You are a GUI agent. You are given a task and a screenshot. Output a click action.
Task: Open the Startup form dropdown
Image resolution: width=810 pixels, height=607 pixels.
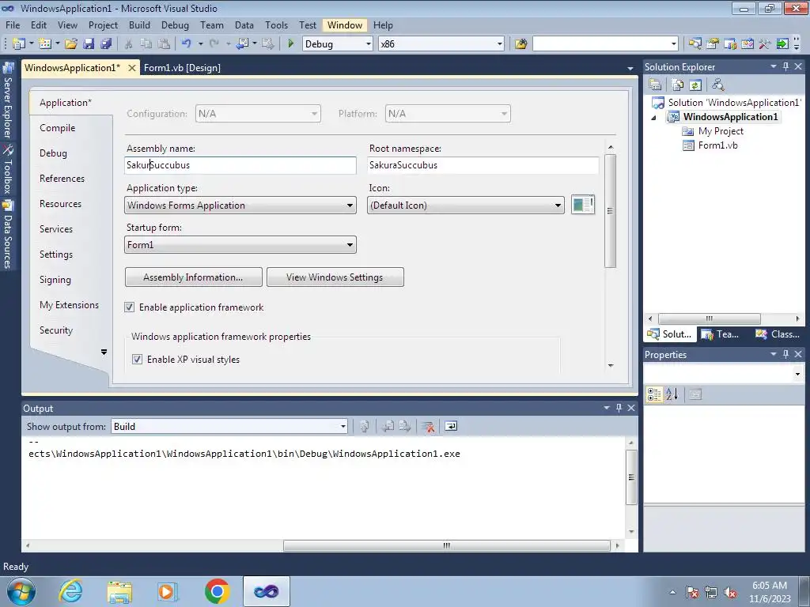coord(240,245)
